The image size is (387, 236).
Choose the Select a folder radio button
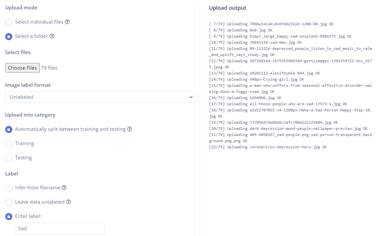(x=9, y=37)
